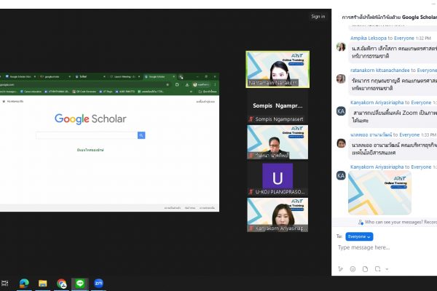Click the browser downloads icon
The image size is (437, 291).
(187, 84)
